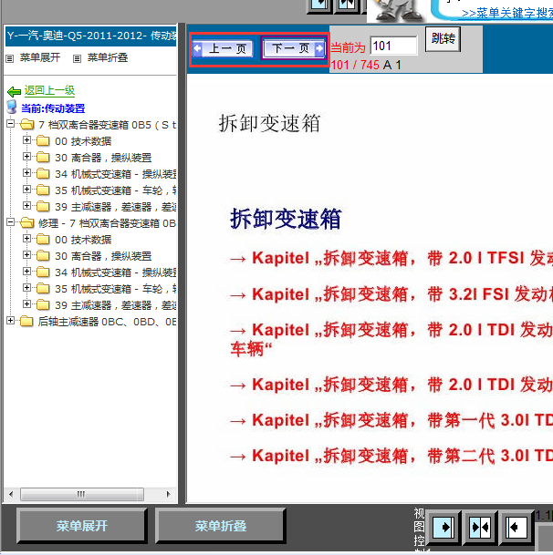Expand 30 离合器 node under 修理 section
553x555 pixels.
(26, 255)
